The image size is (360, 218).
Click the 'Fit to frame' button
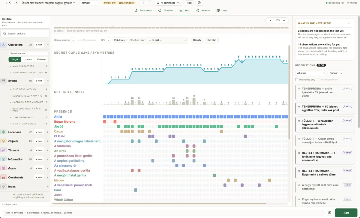(x=119, y=40)
